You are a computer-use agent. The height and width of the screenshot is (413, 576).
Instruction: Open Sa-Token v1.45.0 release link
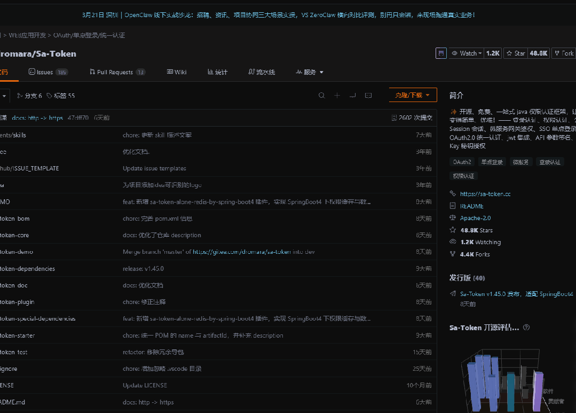coord(517,294)
